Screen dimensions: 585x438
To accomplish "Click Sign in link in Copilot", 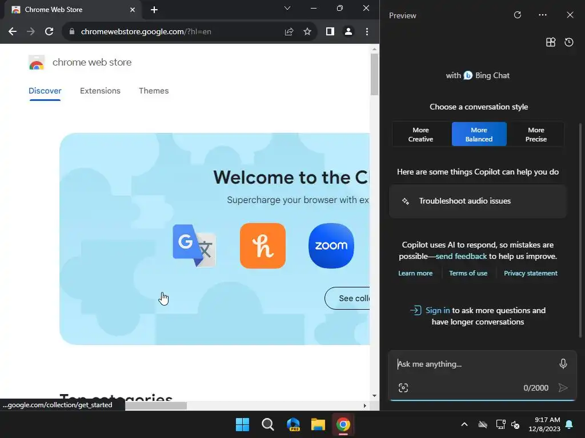I will click(438, 310).
